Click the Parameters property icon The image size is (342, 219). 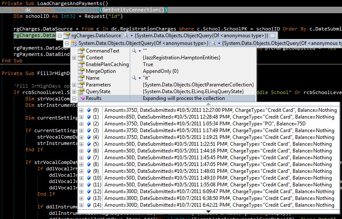click(x=81, y=85)
